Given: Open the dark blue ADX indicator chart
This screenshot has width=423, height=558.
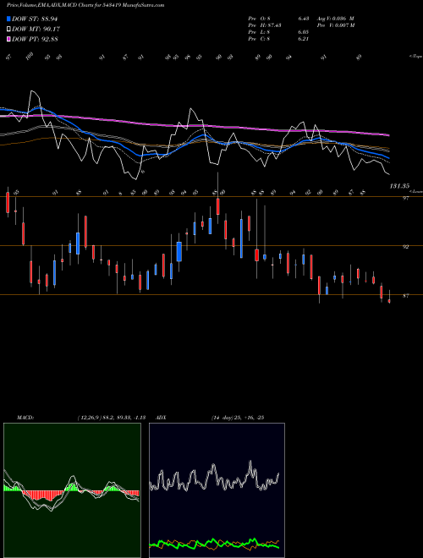Looking at the screenshot, I should [x=217, y=490].
